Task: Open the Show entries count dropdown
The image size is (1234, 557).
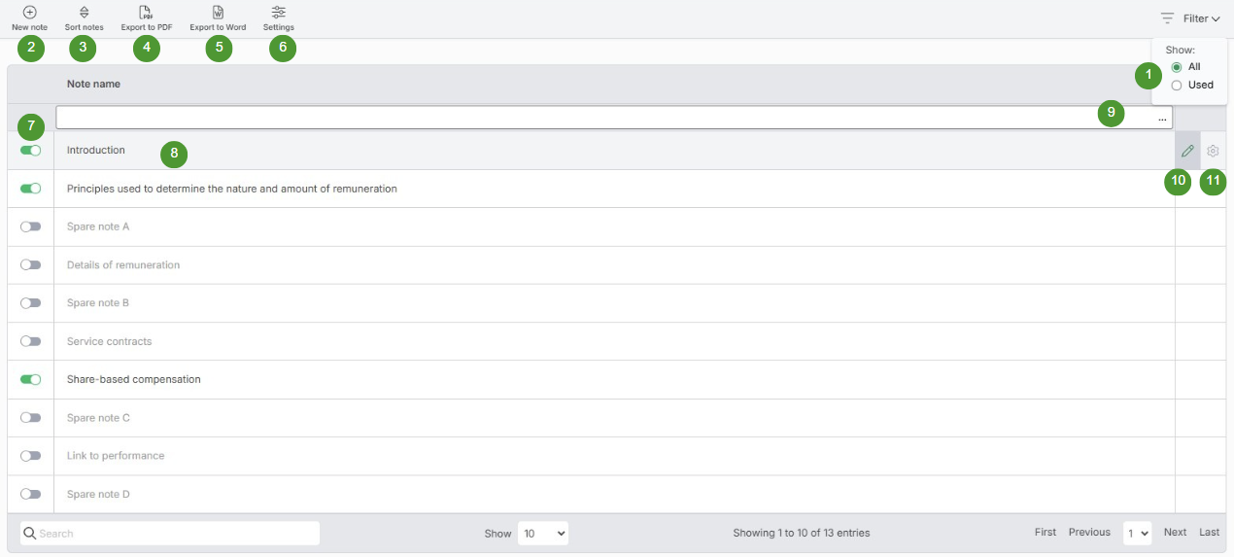Action: click(x=542, y=533)
